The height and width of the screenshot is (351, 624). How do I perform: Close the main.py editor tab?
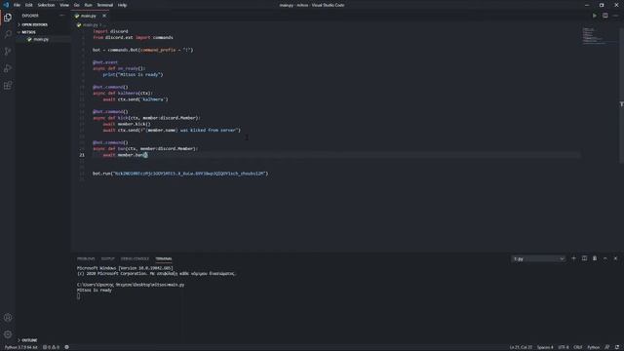(104, 16)
